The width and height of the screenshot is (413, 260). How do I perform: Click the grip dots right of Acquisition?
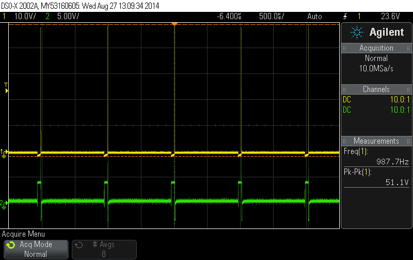click(408, 48)
